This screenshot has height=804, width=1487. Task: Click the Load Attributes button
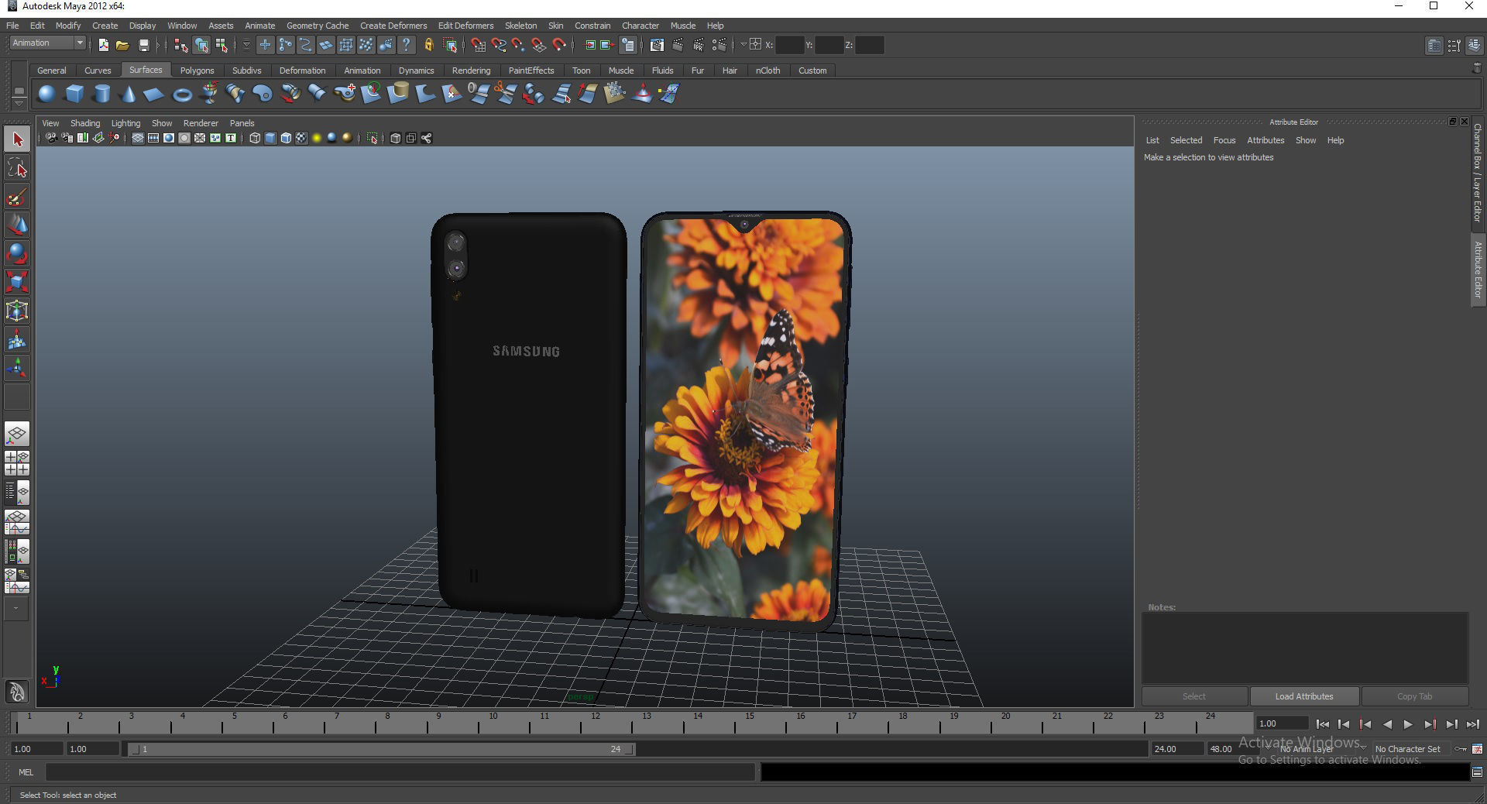pos(1304,696)
